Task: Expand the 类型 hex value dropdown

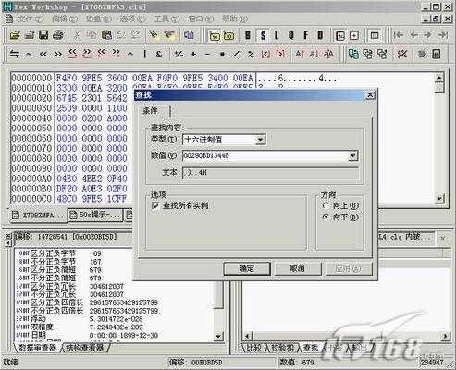Action: [261, 140]
